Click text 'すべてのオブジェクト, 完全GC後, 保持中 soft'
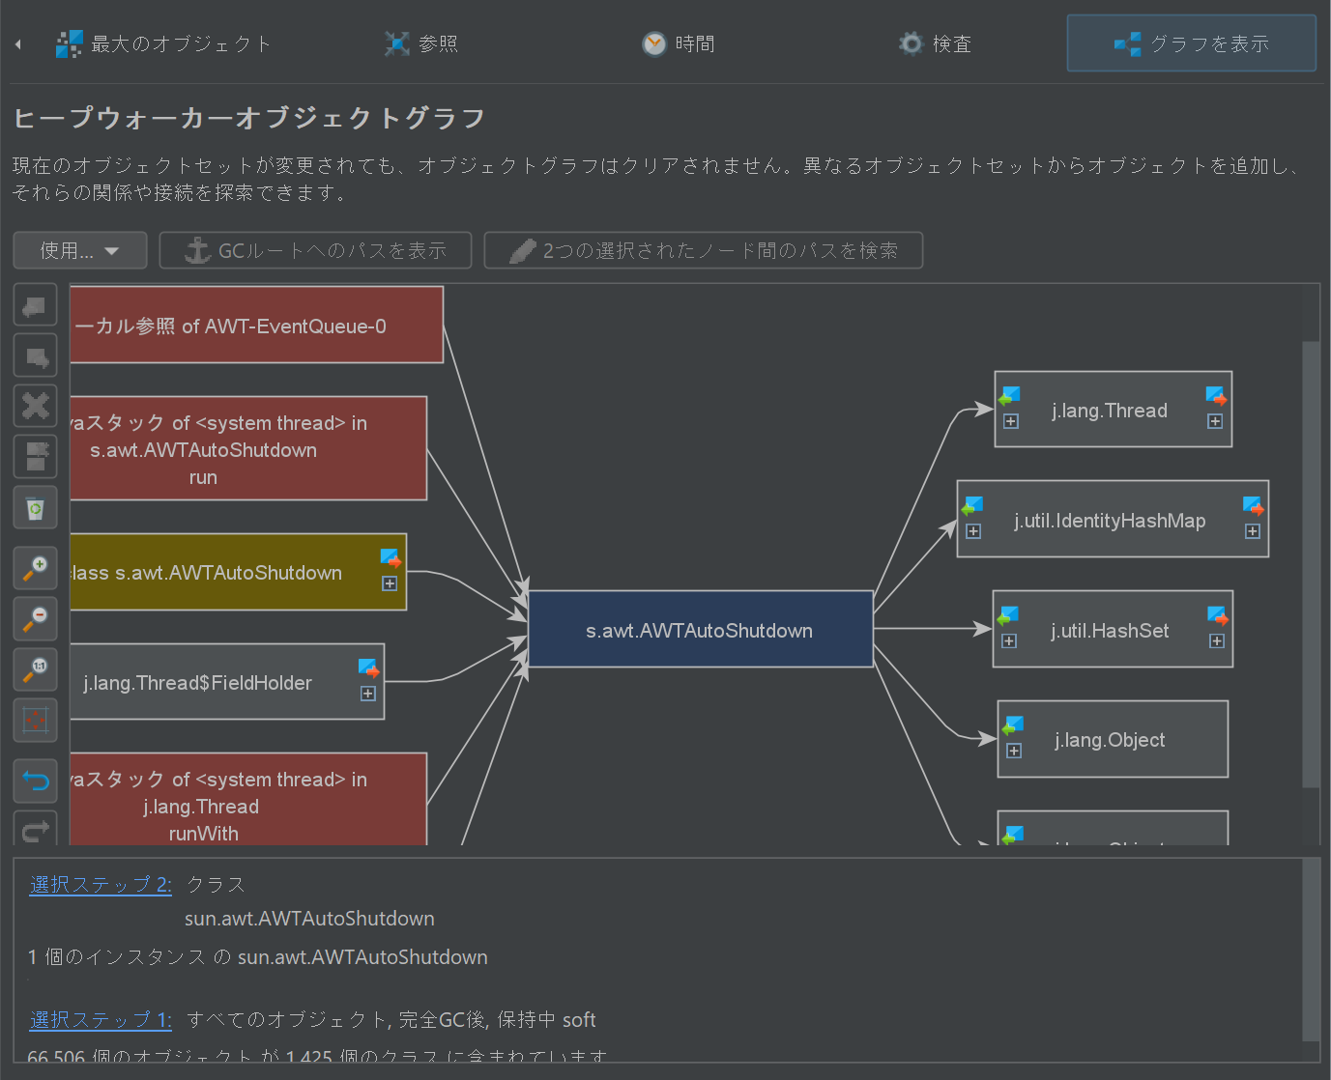This screenshot has width=1331, height=1080. pyautogui.click(x=391, y=1020)
